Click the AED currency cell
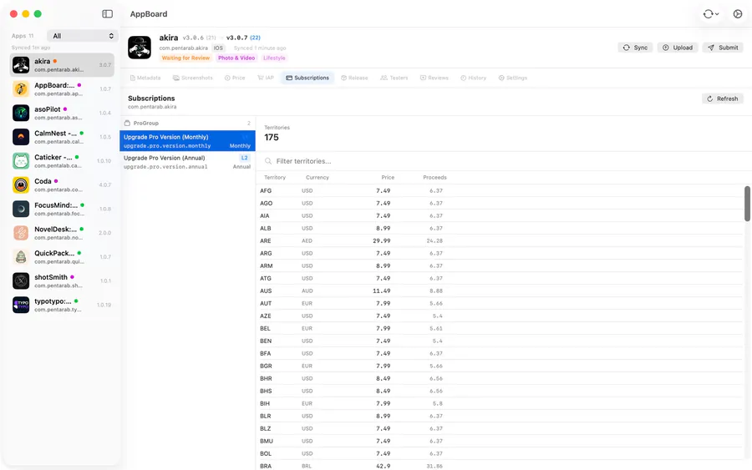This screenshot has height=470, width=752. pyautogui.click(x=307, y=241)
